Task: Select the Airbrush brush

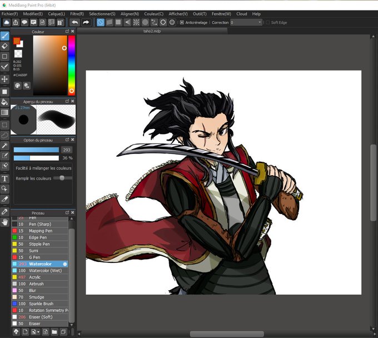Action: point(40,284)
